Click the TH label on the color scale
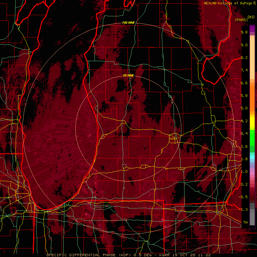Screen dimensions: 257x257 (245, 222)
